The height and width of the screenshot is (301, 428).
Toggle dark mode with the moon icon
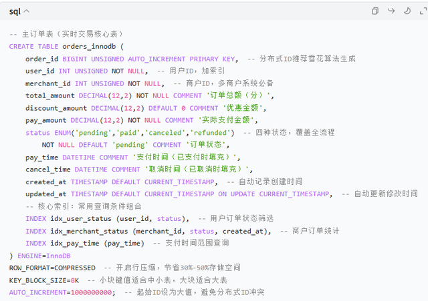pos(407,11)
